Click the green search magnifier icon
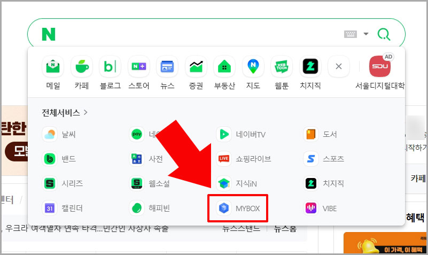The image size is (428, 255). [384, 34]
